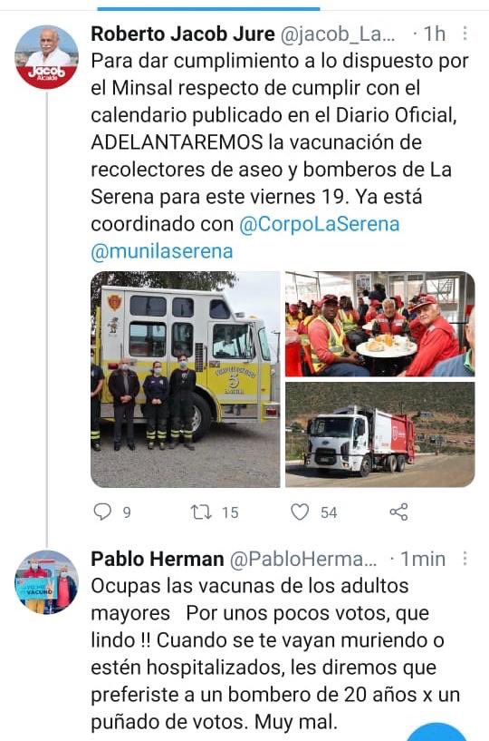The width and height of the screenshot is (489, 741).
Task: Click the reply speech bubble icon
Action: pyautogui.click(x=102, y=512)
